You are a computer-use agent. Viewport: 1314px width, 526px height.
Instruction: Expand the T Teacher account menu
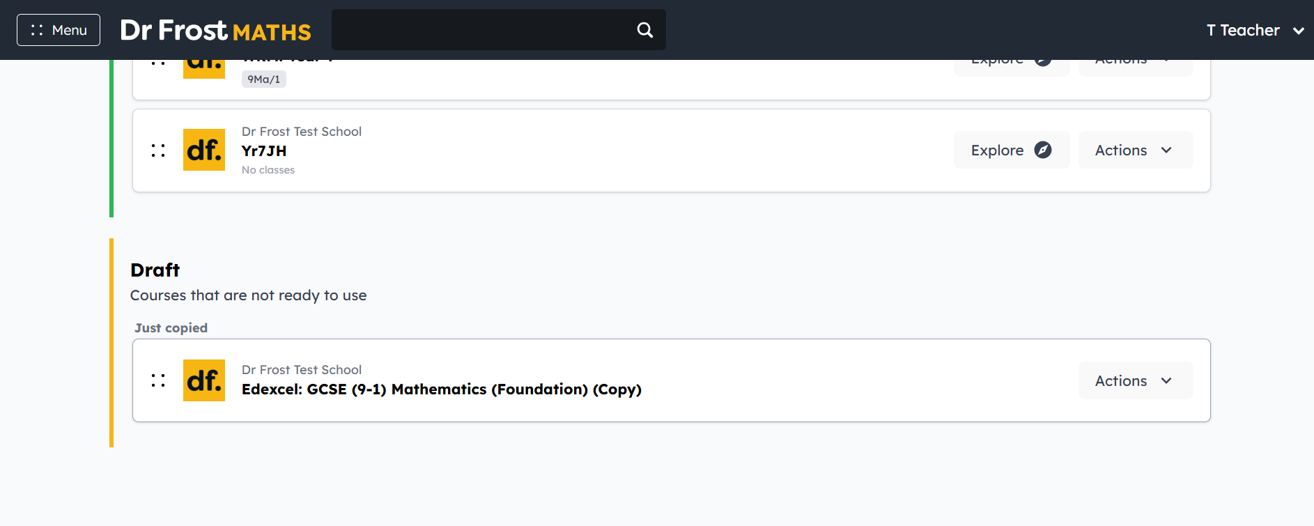pos(1255,30)
